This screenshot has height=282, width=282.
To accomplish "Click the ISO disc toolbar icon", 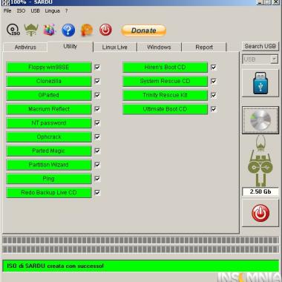I will point(13,30).
